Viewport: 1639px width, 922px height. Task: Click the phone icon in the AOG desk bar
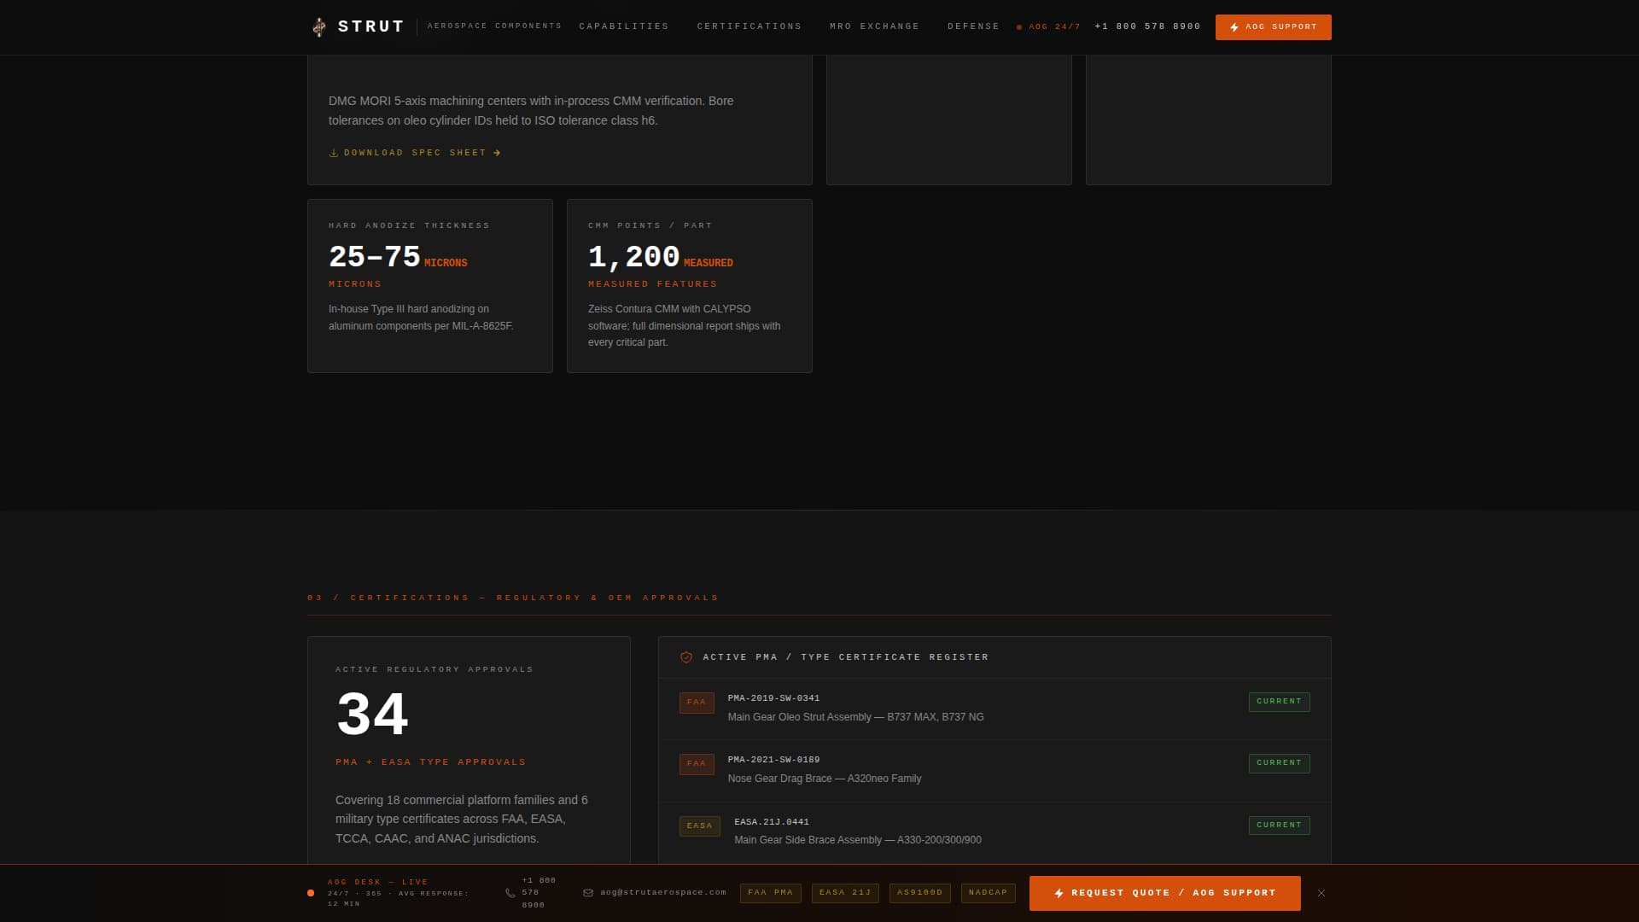point(510,893)
